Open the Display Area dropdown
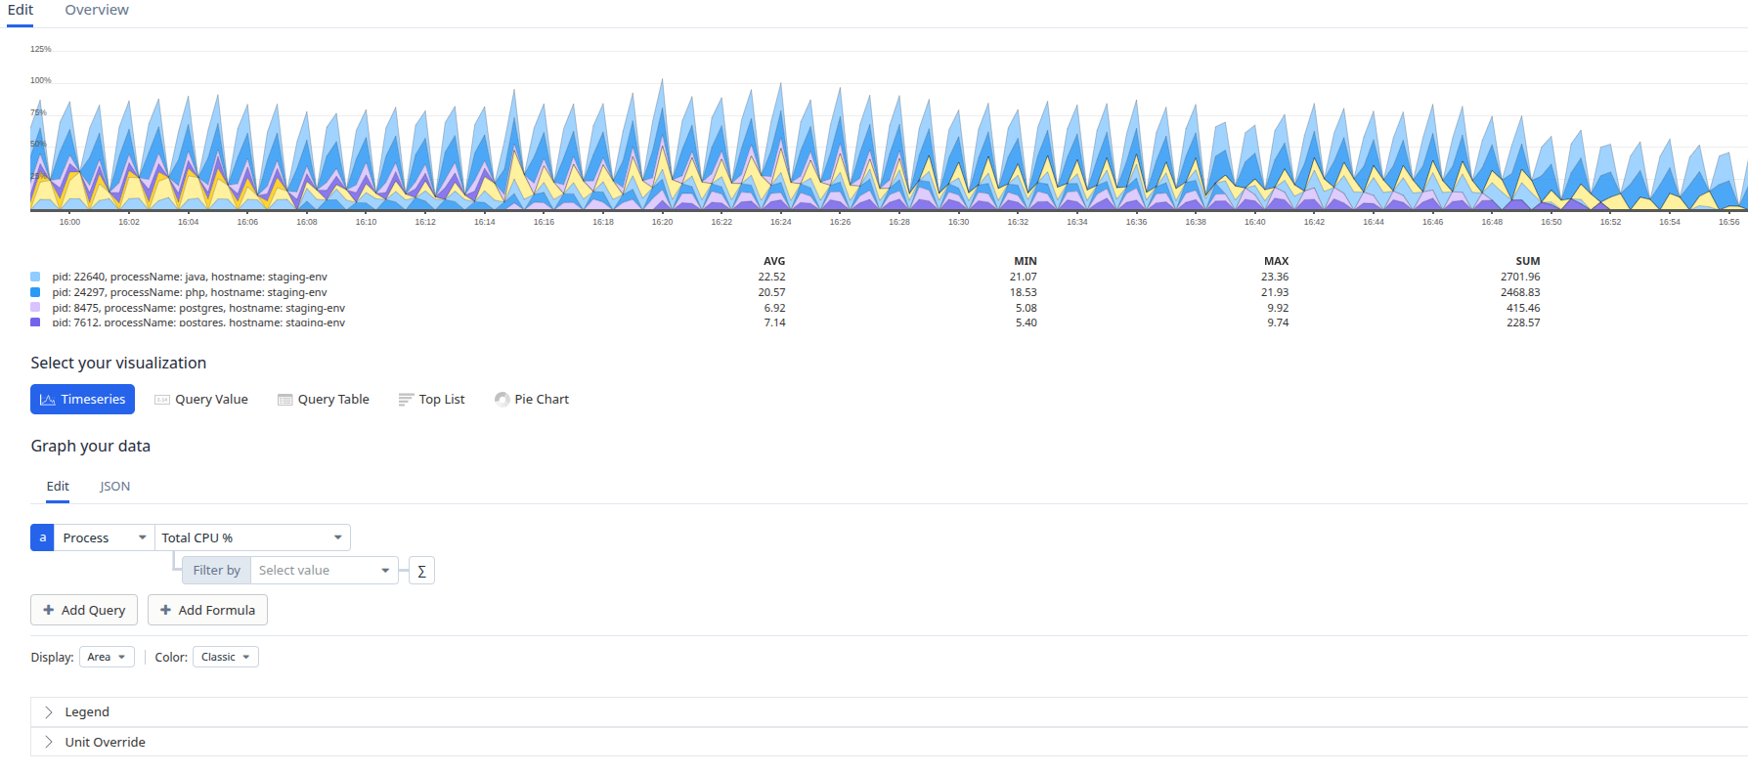 (107, 657)
